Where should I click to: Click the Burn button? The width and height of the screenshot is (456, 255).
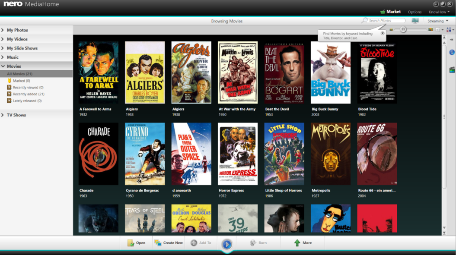tap(258, 243)
